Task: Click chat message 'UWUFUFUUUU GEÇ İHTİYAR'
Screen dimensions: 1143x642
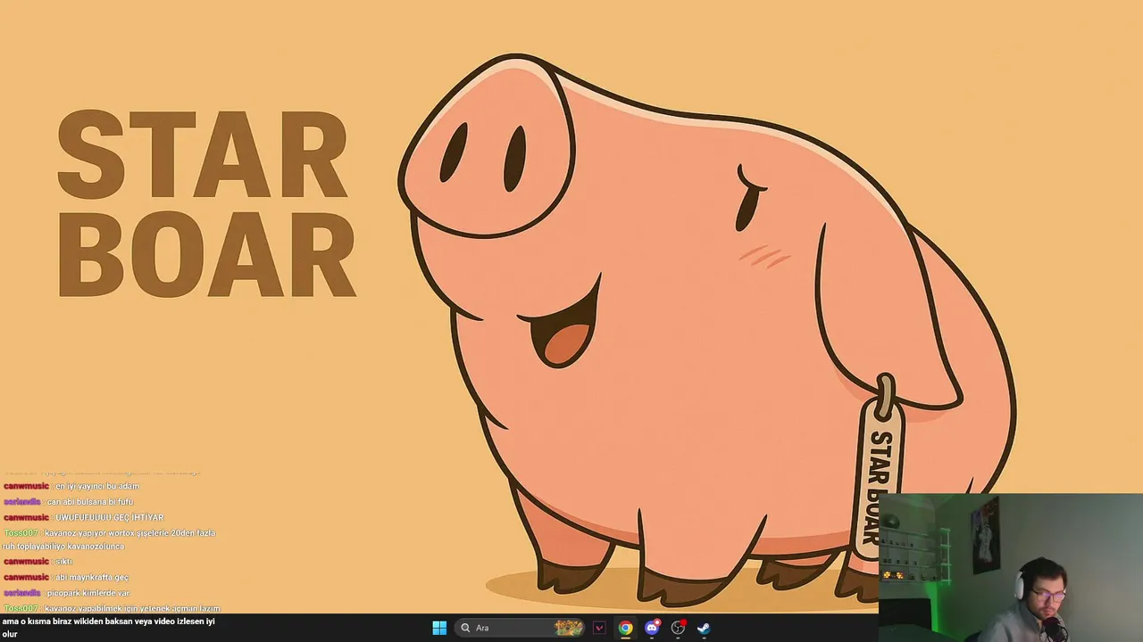Action: (109, 517)
